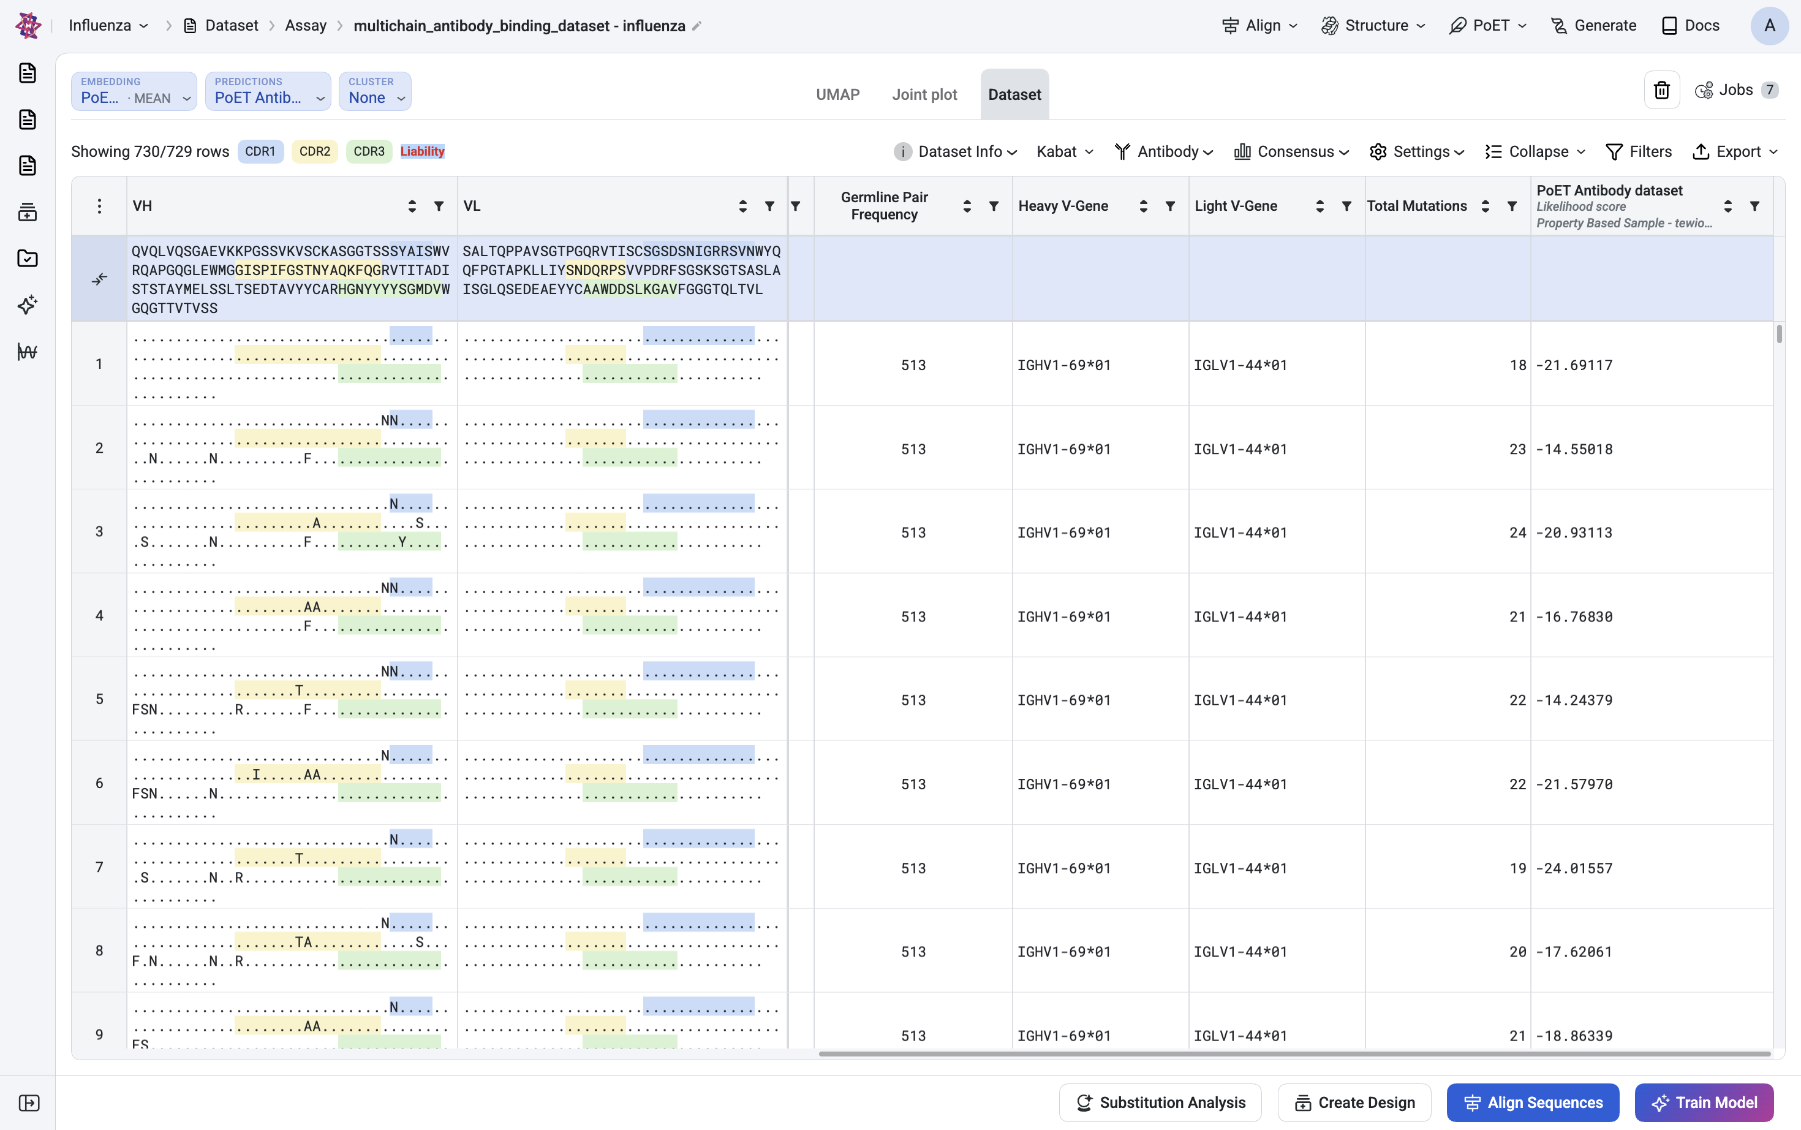Expand the Antibody dropdown
The image size is (1801, 1130).
click(x=1164, y=152)
